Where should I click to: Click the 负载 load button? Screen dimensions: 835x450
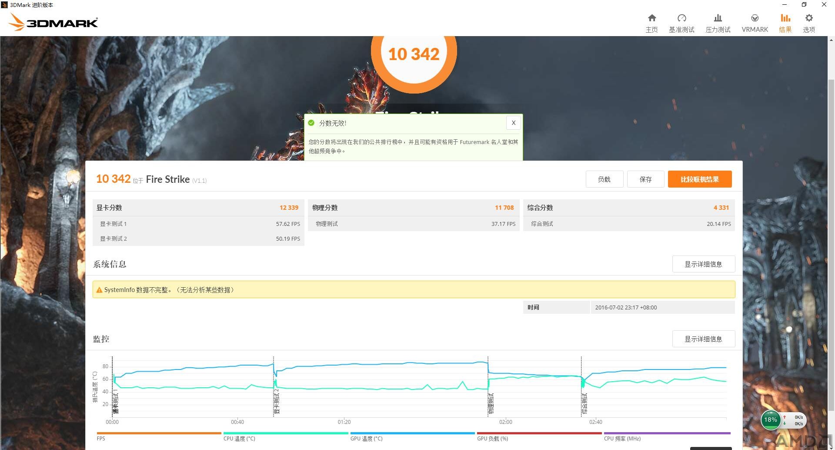[x=604, y=179]
